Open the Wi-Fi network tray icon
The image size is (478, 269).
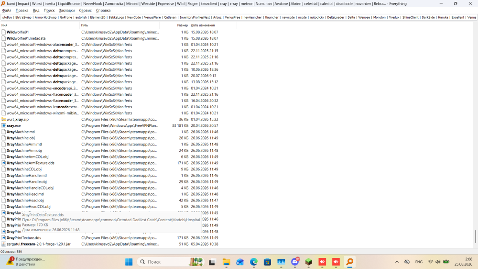(431, 262)
